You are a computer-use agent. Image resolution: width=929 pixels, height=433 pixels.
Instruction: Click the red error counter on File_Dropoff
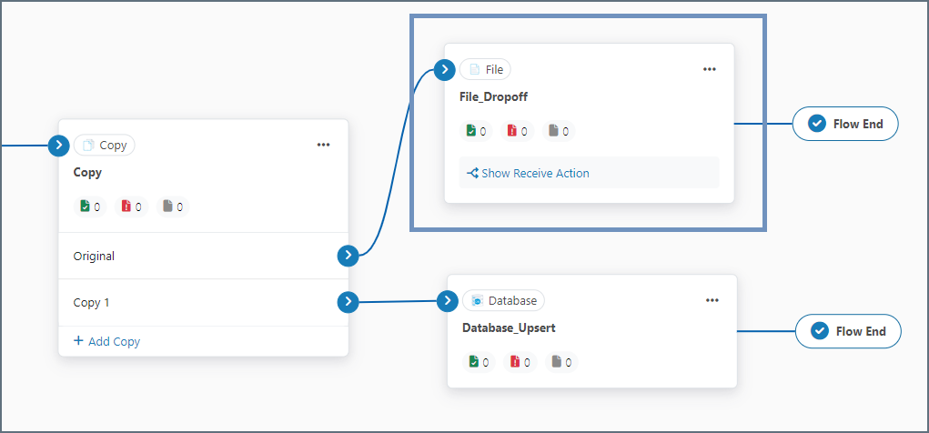click(x=517, y=131)
